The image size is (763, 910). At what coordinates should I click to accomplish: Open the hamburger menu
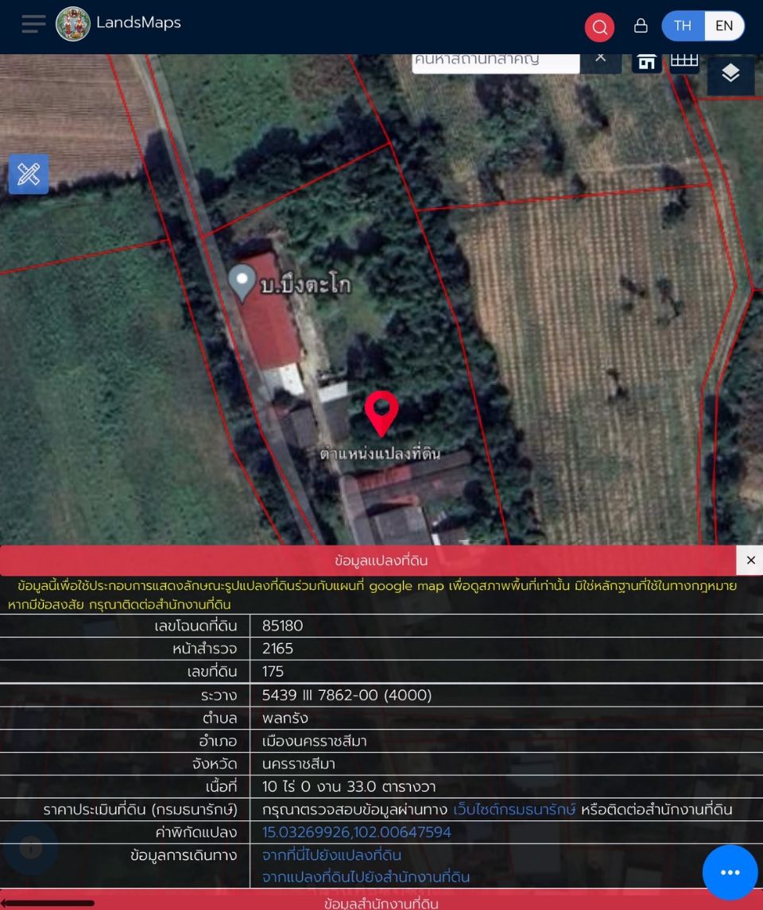33,24
